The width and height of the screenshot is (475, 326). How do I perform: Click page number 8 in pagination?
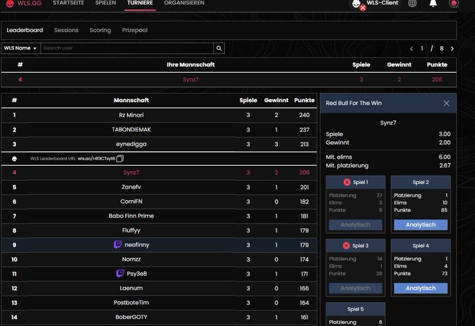point(441,48)
